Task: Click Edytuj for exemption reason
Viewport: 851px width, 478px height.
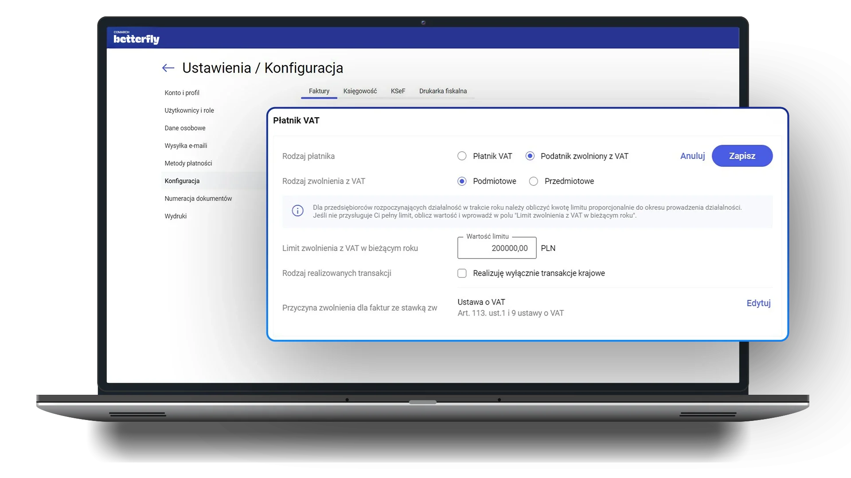Action: click(758, 303)
